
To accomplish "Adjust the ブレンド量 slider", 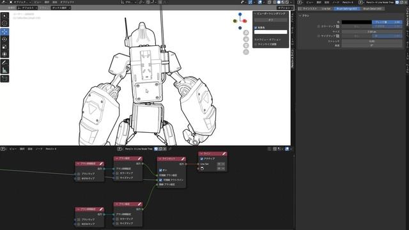I will (387, 22).
